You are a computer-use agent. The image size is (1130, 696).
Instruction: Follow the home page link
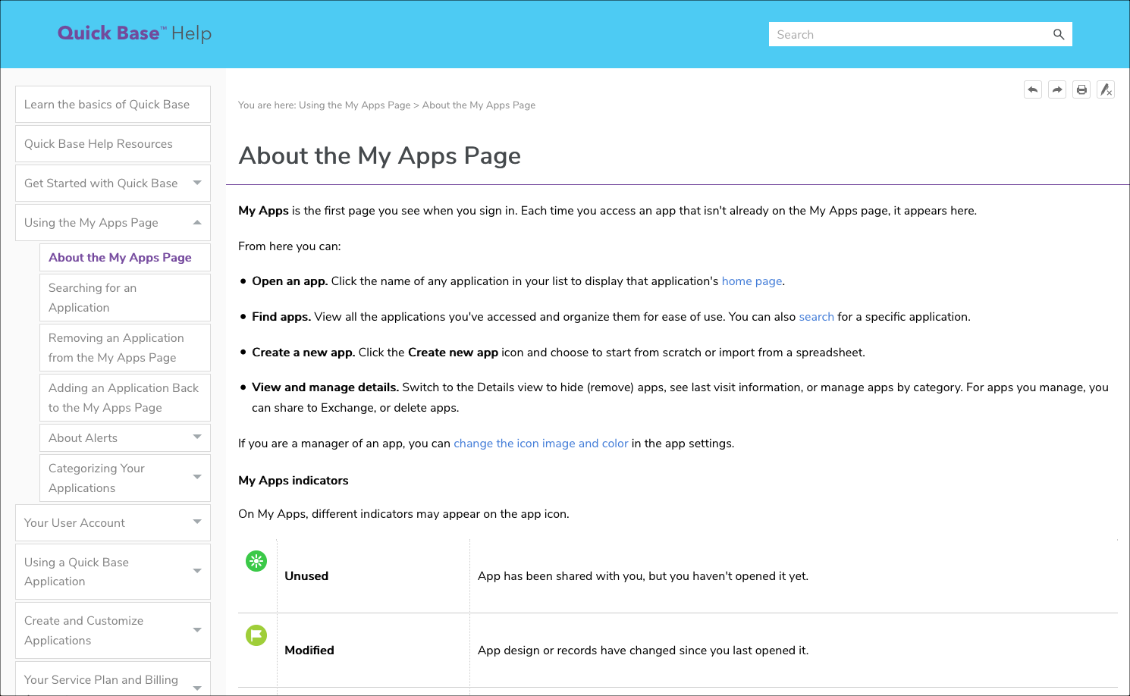coord(752,281)
